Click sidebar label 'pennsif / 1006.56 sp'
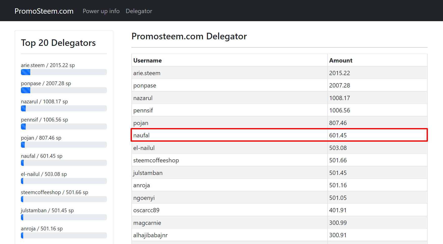 tap(44, 120)
